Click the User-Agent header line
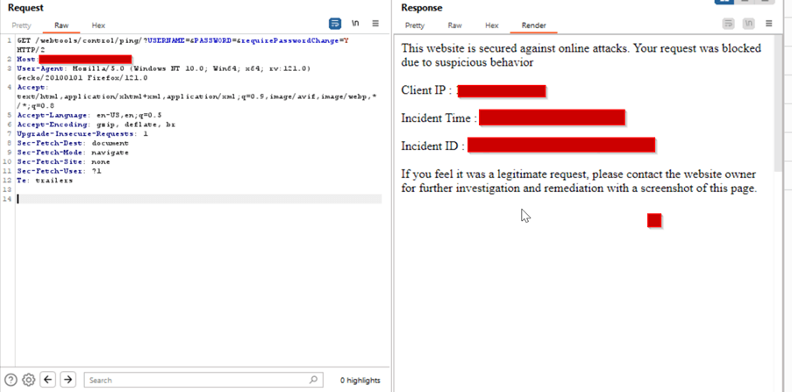The width and height of the screenshot is (792, 392). pos(164,73)
